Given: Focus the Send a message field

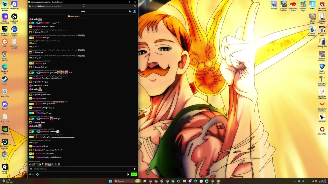Looking at the screenshot, I should (82, 169).
